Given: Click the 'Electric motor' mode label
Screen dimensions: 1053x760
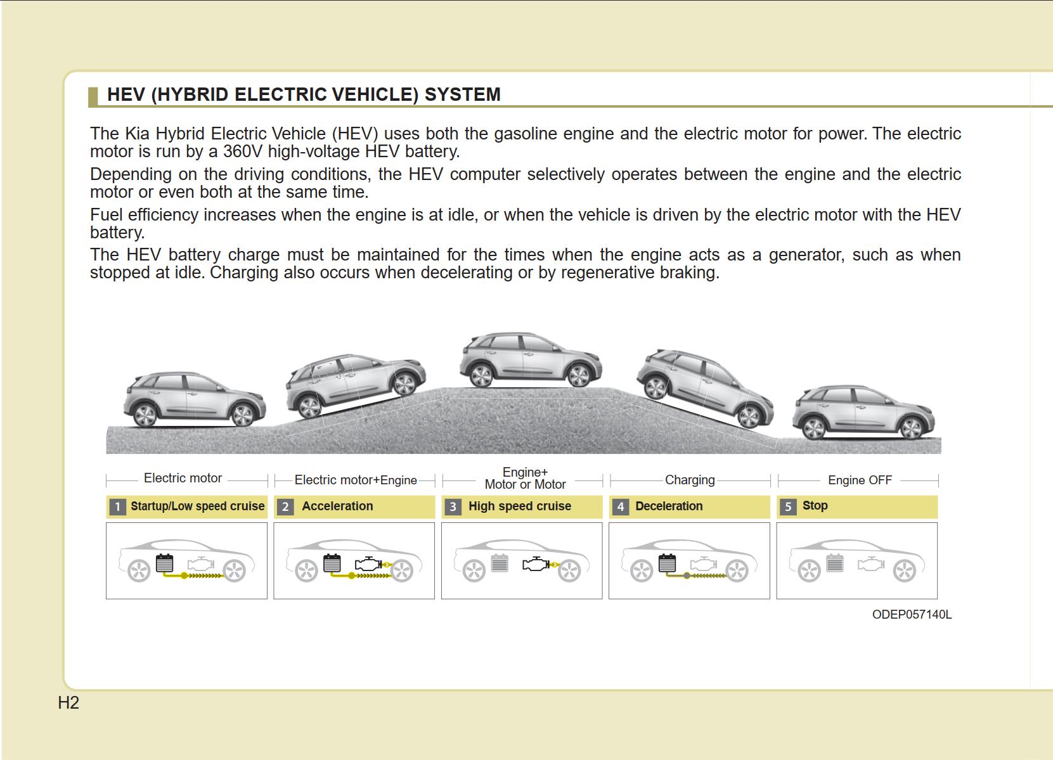Looking at the screenshot, I should (x=183, y=479).
